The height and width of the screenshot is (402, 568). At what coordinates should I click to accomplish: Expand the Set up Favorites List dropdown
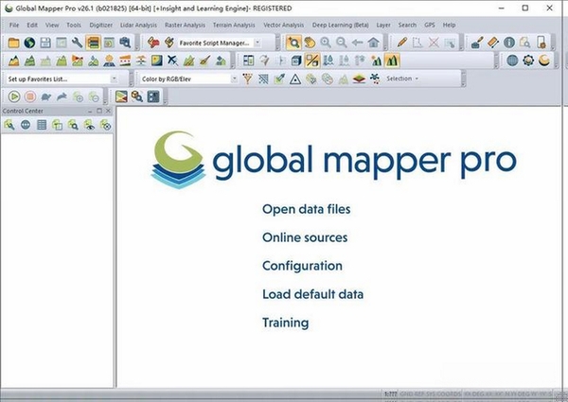(115, 79)
